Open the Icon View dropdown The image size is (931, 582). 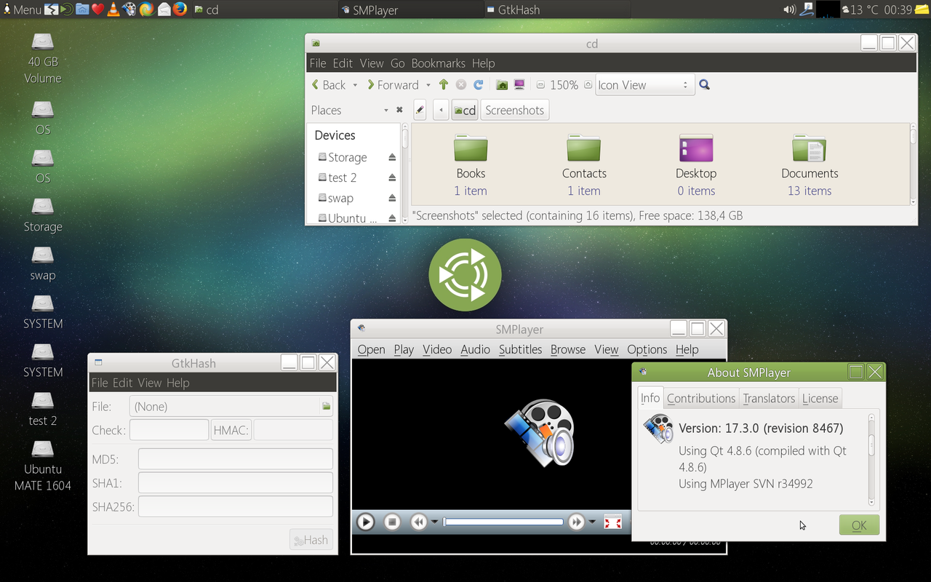tap(645, 85)
